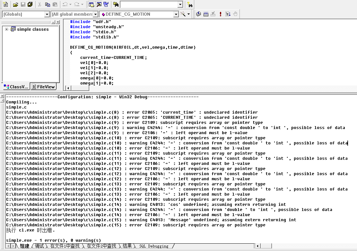This screenshot has height=251, width=357.
Task: Click the Compile icon in build toolbar
Action: (x=199, y=14)
